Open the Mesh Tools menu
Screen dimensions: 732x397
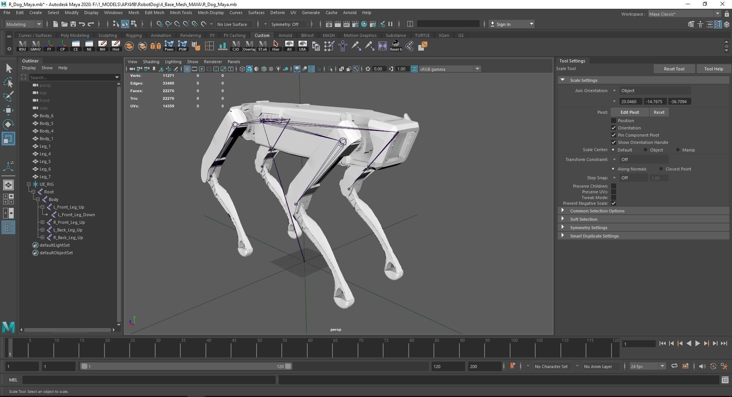[181, 13]
